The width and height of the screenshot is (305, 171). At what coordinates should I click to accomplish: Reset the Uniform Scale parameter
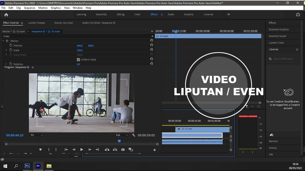[x=152, y=59]
